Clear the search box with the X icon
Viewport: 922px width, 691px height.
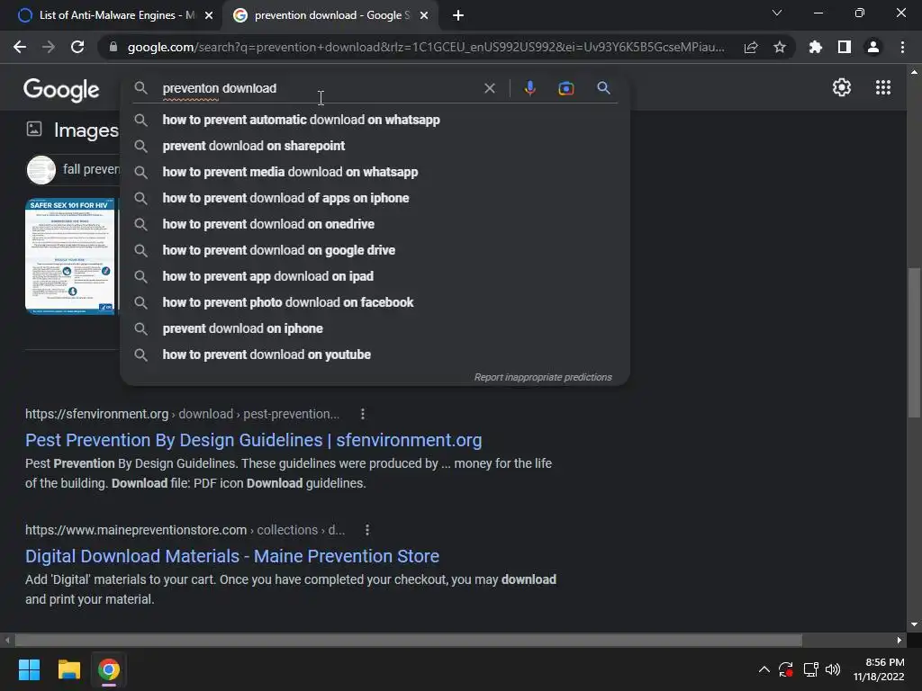pos(489,88)
